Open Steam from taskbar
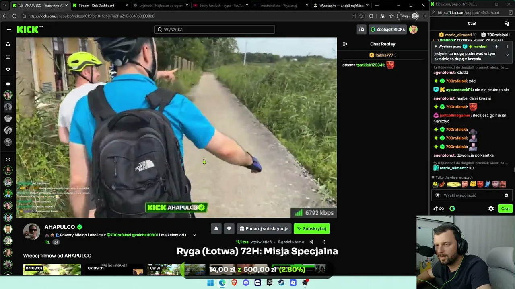This screenshot has height=289, width=515. point(281,283)
